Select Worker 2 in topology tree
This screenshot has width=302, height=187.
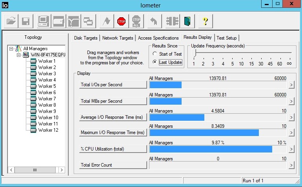coord(47,67)
